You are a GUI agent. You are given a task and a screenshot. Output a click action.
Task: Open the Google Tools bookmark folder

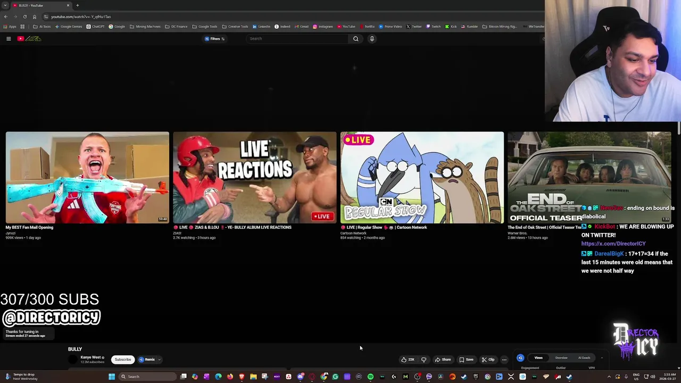(x=205, y=27)
